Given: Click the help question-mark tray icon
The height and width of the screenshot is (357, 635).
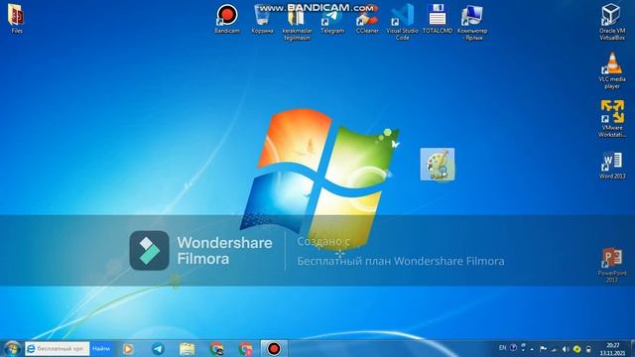Looking at the screenshot, I should (513, 348).
